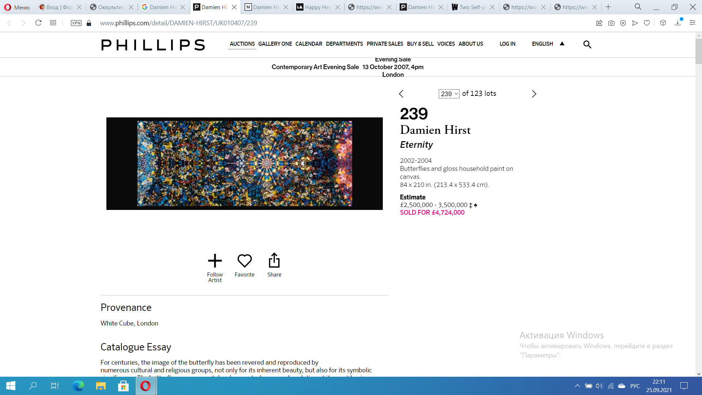Screen dimensions: 702x395
Task: Open the CALENDAR navigation item
Action: (309, 44)
